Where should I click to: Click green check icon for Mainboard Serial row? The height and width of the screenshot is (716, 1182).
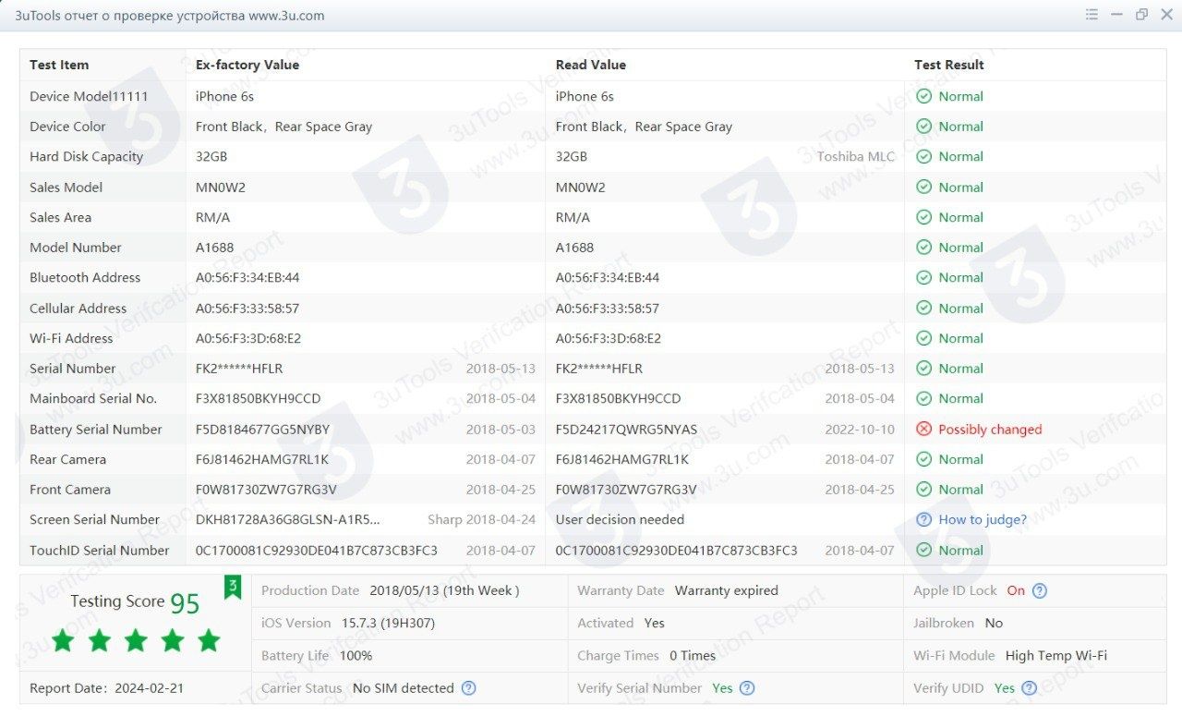click(923, 399)
